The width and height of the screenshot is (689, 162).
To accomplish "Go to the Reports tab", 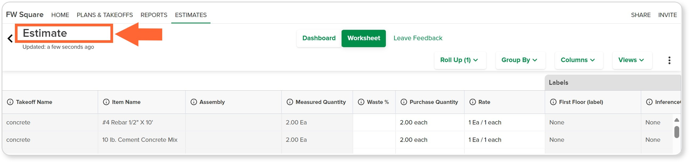I will (x=154, y=15).
